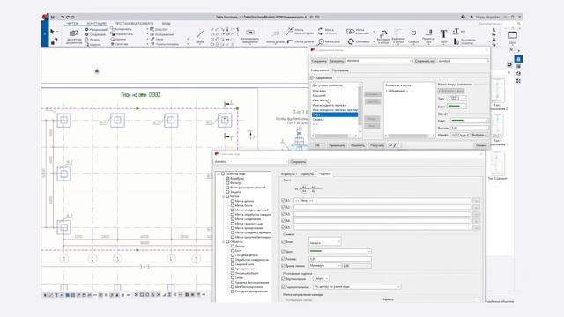The height and width of the screenshot is (317, 564).
Task: Toggle the A1 checkbox in view properties
Action: point(283,200)
